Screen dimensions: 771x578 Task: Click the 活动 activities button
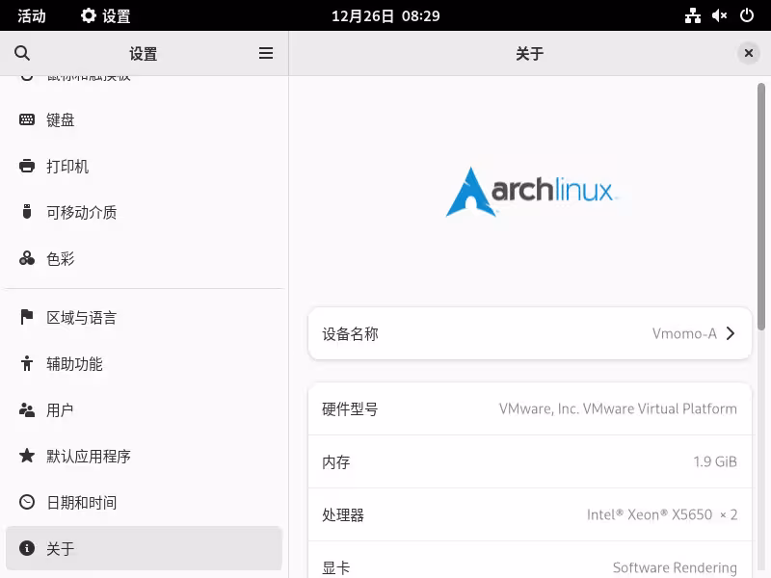tap(32, 15)
